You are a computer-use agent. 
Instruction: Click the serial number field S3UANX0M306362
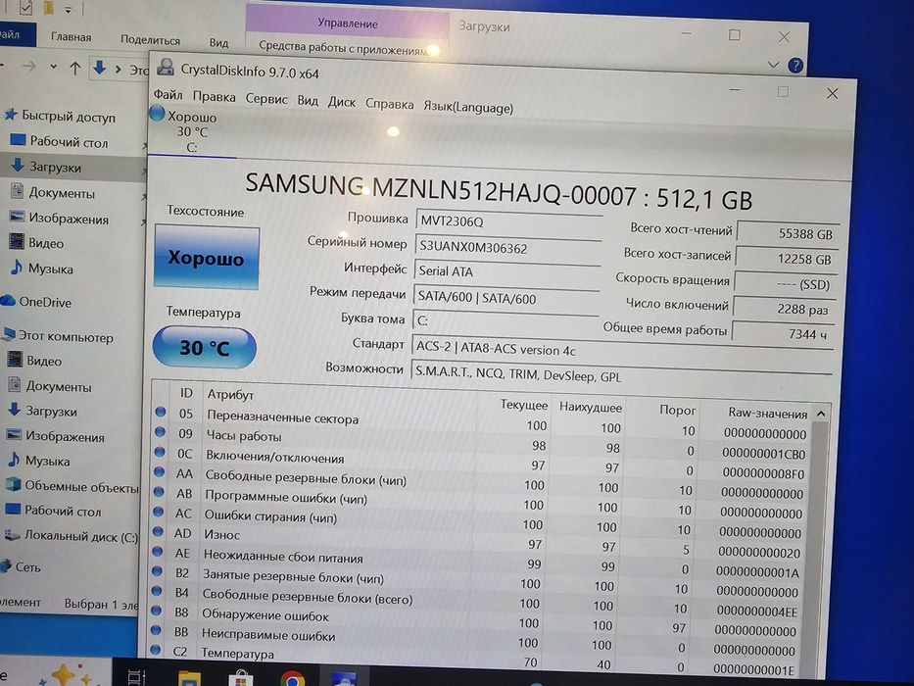(x=507, y=248)
